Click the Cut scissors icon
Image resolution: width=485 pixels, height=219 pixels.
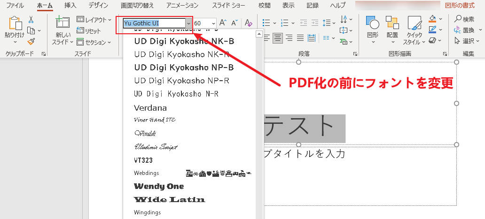[31, 19]
